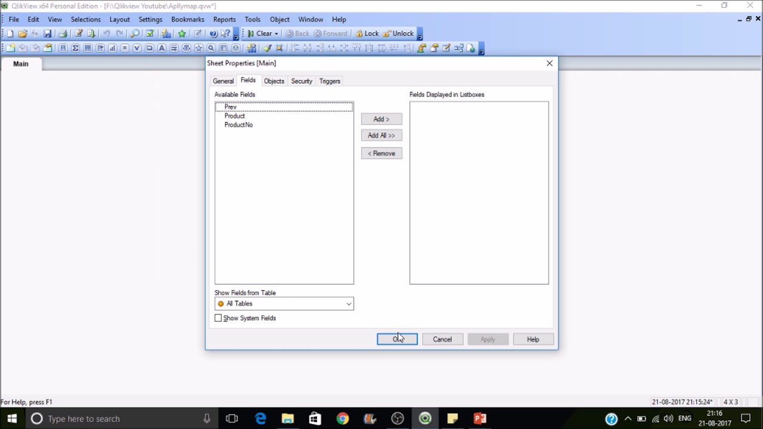Click inside Fields Displayed in Listboxes list
Screen dimensions: 763x429
pyautogui.click(x=479, y=192)
